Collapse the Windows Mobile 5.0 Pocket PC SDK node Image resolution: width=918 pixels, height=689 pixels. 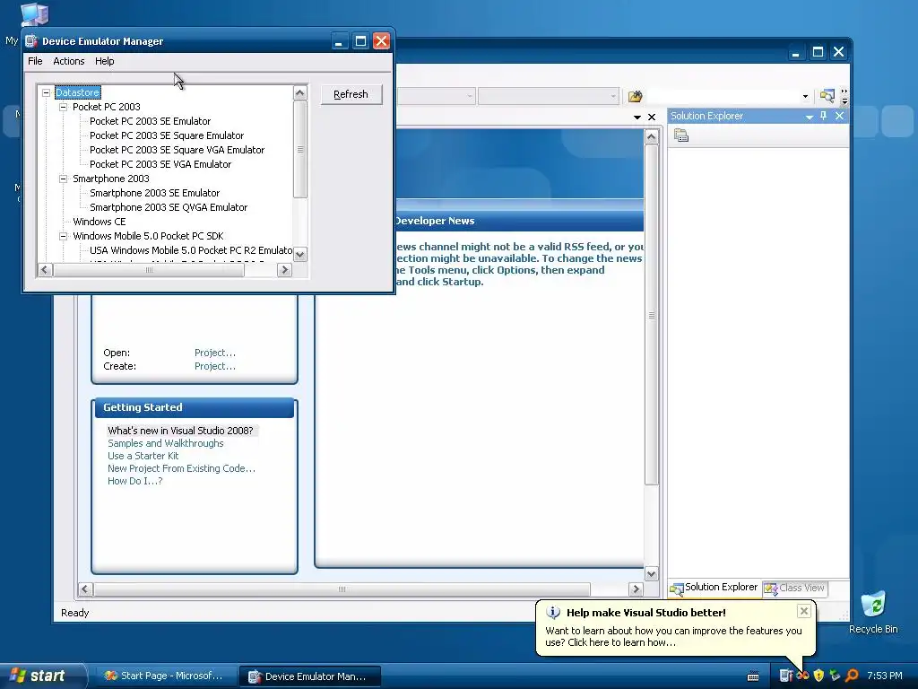(x=64, y=236)
